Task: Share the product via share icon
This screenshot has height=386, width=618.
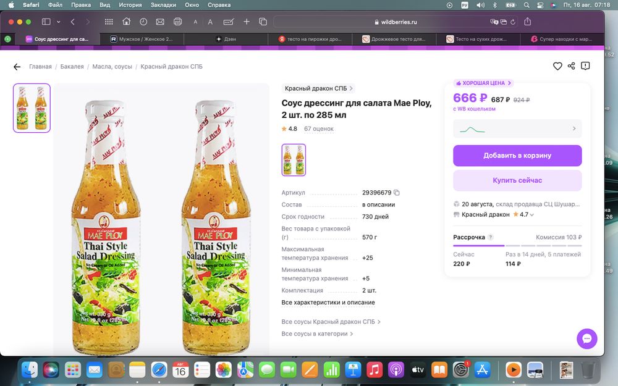Action: pos(571,66)
